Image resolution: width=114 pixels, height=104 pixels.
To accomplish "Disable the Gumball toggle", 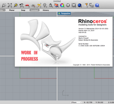I will 35,10.
